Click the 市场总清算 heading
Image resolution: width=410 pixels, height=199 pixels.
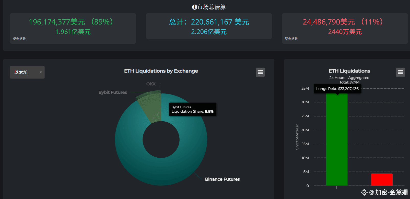click(x=212, y=7)
